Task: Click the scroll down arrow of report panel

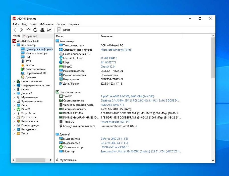Action: [213, 161]
